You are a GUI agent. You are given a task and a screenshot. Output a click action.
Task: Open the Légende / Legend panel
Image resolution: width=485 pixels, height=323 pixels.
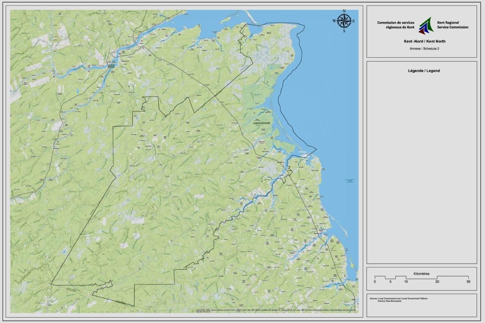pos(423,71)
